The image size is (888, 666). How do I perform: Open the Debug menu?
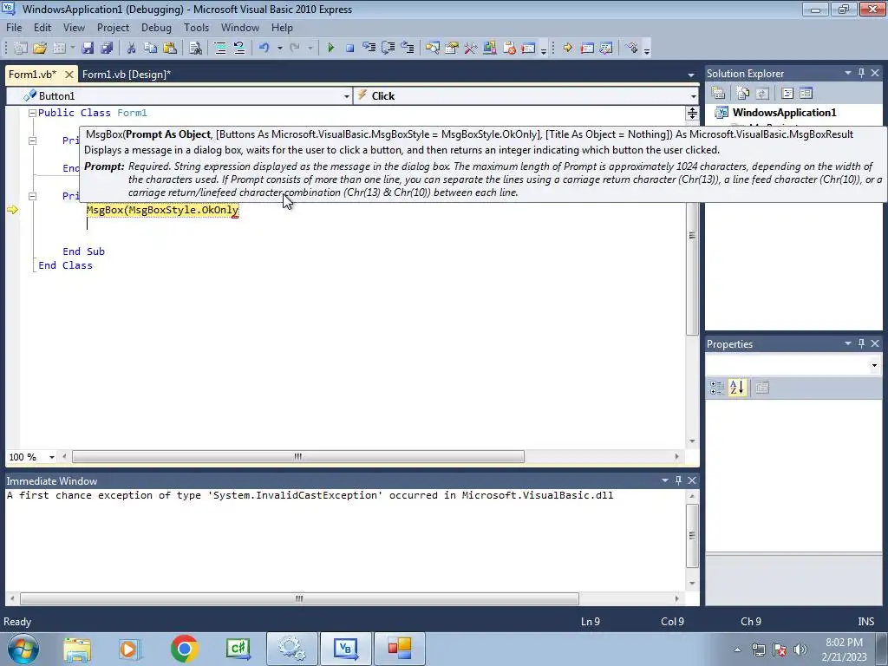(x=156, y=28)
